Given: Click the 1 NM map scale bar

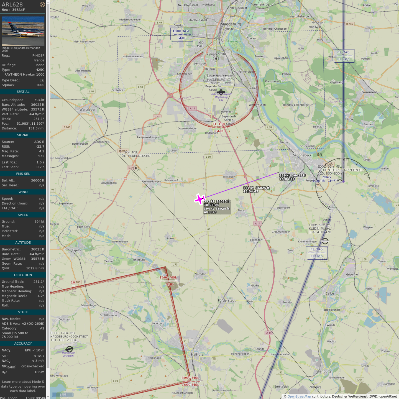Looking at the screenshot, I should [63, 394].
